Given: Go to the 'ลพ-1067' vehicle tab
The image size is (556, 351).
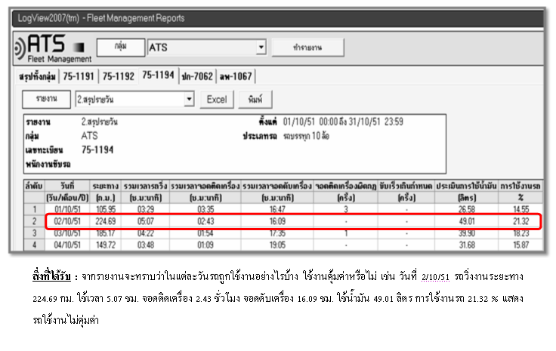Looking at the screenshot, I should [236, 75].
